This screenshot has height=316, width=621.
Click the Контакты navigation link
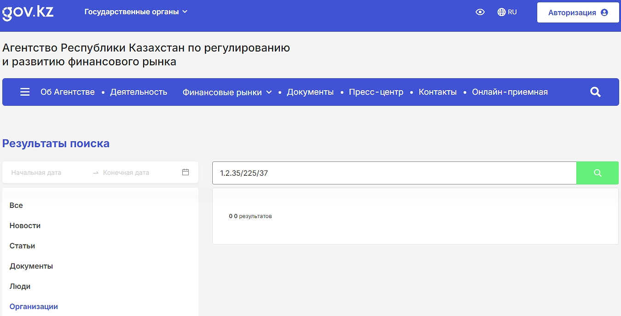coord(437,92)
